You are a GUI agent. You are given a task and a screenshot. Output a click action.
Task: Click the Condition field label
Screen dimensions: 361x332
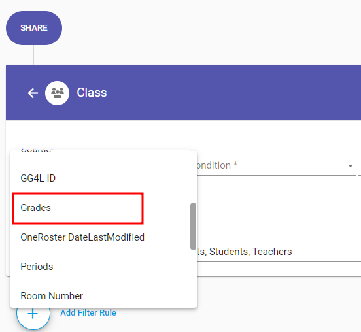click(216, 165)
